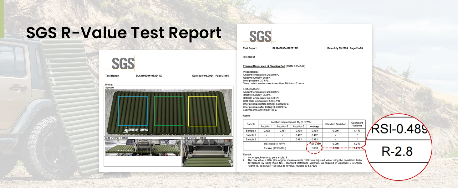Click the Remark section text

(x=303, y=160)
